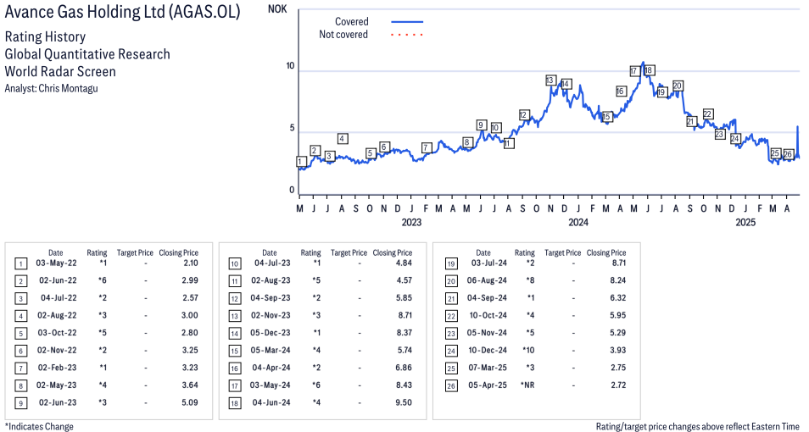Click the Eastern Time footnote text
The width and height of the screenshot is (809, 432).
click(698, 426)
